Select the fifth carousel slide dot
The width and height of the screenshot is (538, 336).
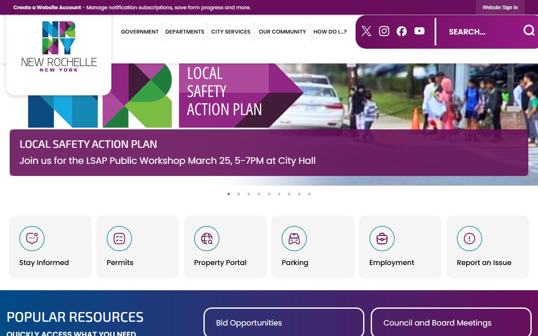[x=269, y=194]
